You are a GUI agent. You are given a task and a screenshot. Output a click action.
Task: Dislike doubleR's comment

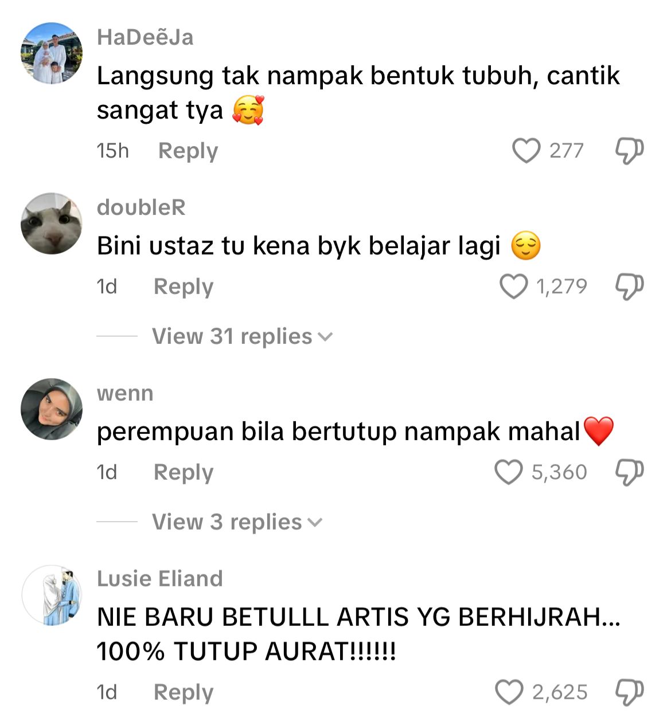(x=629, y=286)
